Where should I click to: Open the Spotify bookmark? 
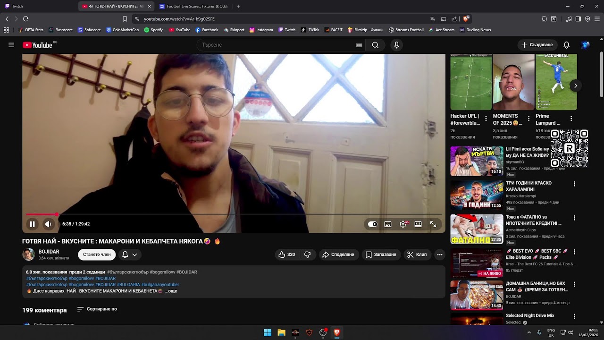point(153,30)
